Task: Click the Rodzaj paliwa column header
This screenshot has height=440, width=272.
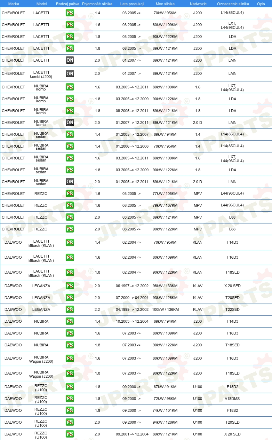Action: [x=68, y=4]
